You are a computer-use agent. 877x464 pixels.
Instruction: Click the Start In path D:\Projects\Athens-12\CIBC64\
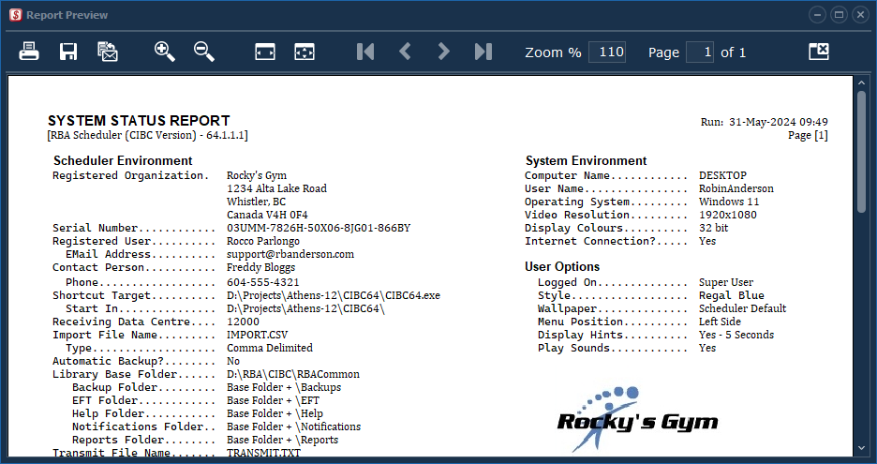coord(306,308)
